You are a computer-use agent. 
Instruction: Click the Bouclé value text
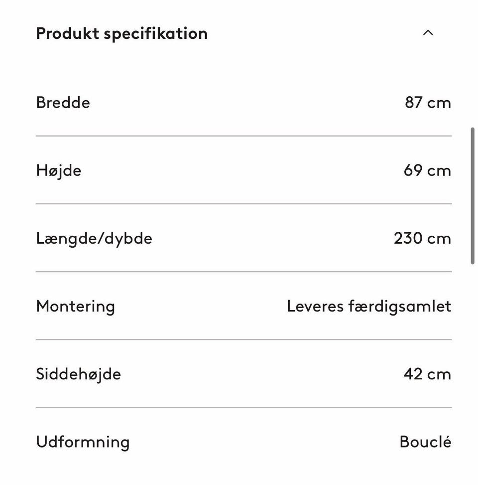click(x=425, y=442)
